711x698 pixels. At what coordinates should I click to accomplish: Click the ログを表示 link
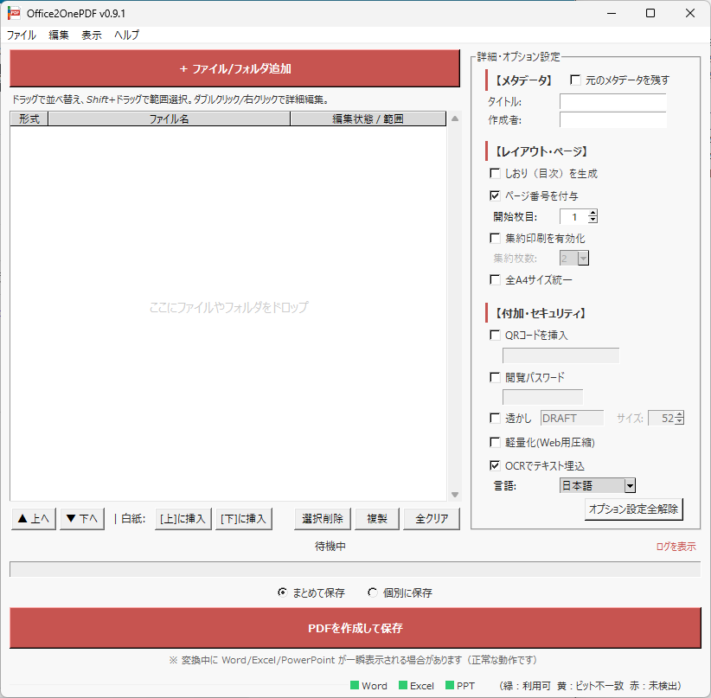click(676, 547)
